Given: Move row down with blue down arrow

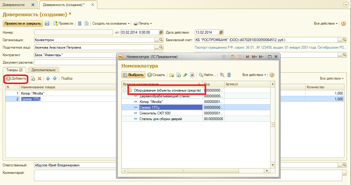Looking at the screenshot, I should 55,78.
